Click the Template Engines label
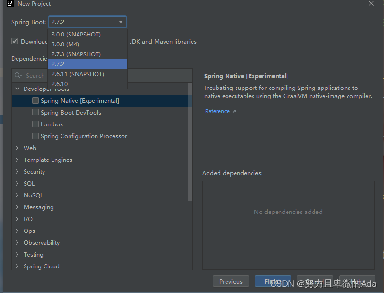 (48, 160)
